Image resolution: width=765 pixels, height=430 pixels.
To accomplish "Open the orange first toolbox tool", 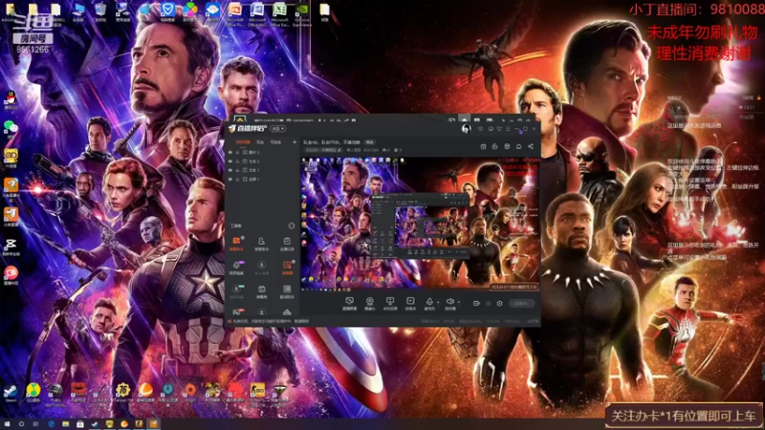I will pyautogui.click(x=236, y=243).
